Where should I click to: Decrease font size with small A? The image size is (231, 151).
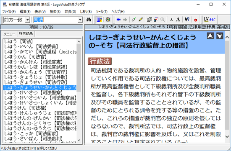point(171,20)
